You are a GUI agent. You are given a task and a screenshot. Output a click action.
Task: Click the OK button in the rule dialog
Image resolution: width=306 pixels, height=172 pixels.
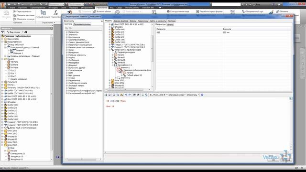[273, 160]
